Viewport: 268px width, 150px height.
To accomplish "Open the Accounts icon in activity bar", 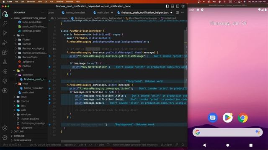I will (x=5, y=128).
